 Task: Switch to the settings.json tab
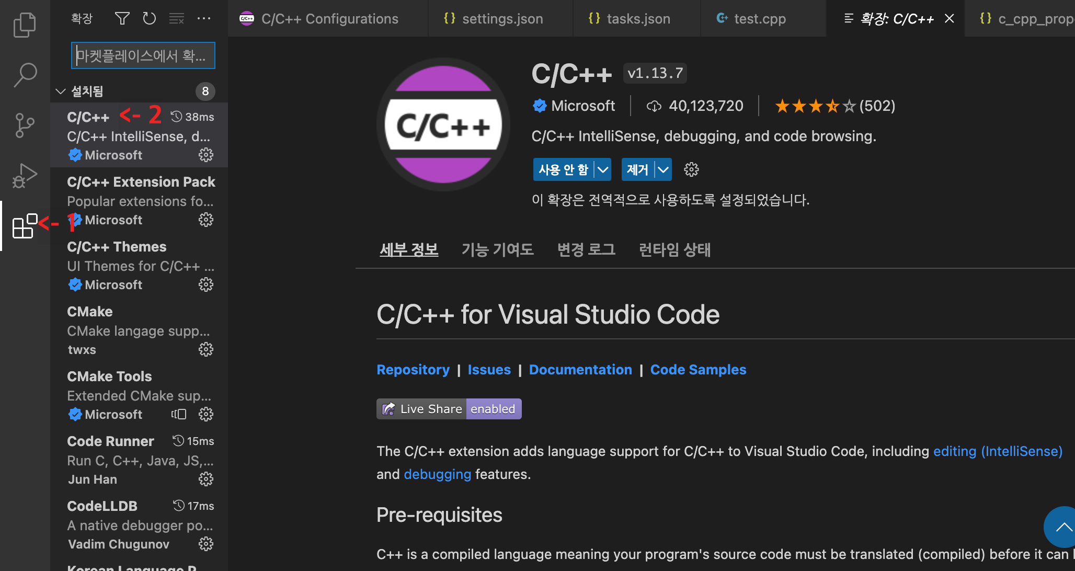coord(500,19)
